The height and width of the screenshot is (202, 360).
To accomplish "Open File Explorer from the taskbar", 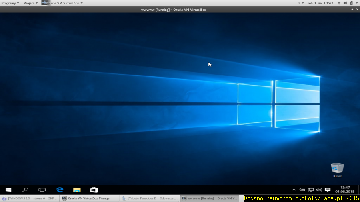I will tap(77, 190).
